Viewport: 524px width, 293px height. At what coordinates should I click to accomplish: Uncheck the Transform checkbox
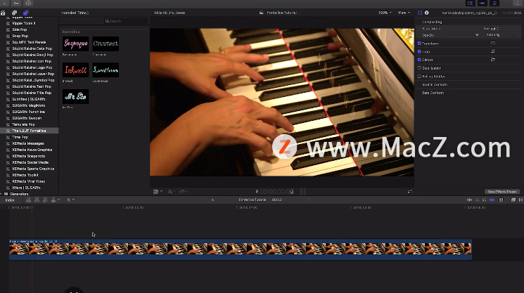pyautogui.click(x=419, y=44)
